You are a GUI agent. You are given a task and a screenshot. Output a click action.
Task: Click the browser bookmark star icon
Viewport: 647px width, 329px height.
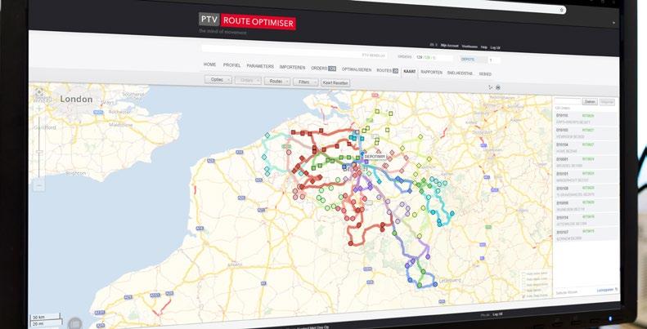[561, 10]
